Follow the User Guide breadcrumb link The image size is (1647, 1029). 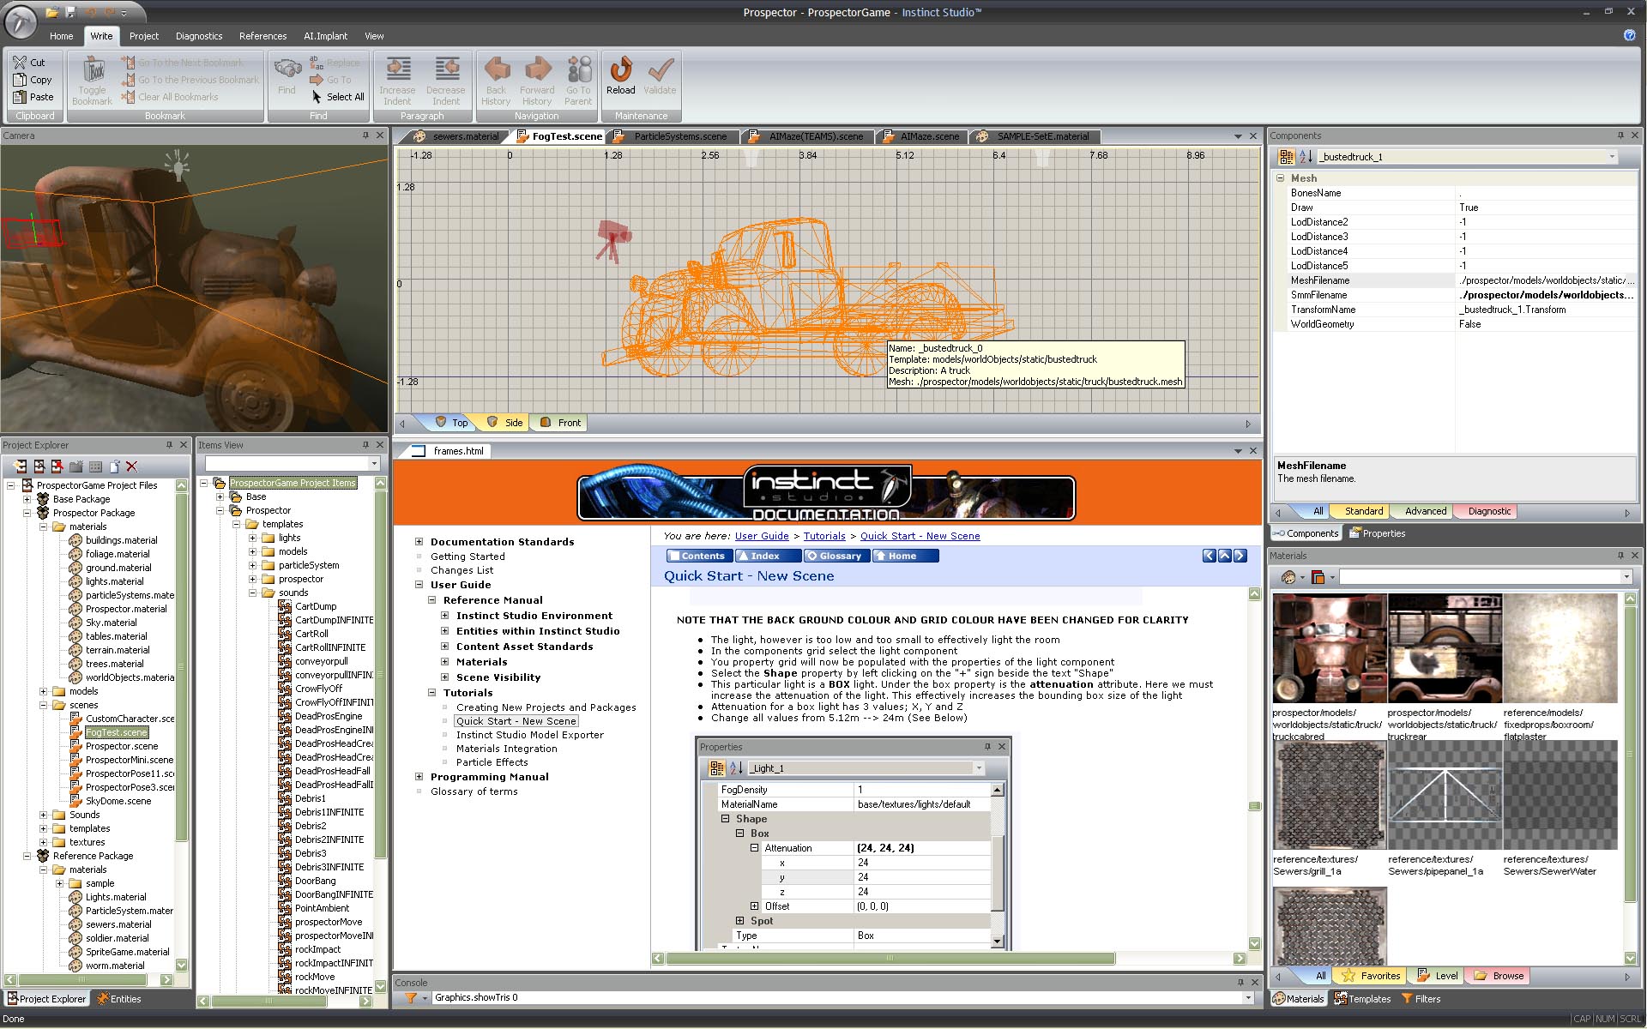pos(762,536)
